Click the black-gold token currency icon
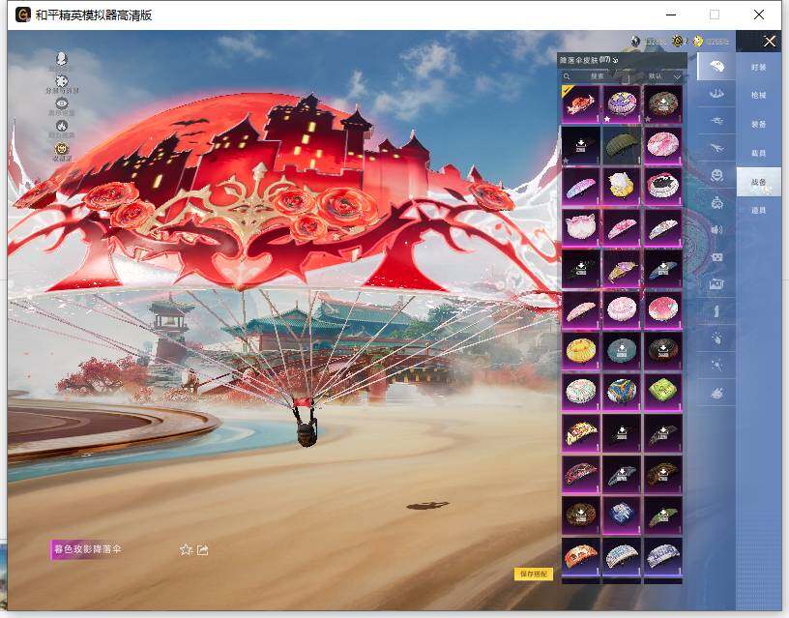The height and width of the screenshot is (618, 789). pyautogui.click(x=678, y=41)
